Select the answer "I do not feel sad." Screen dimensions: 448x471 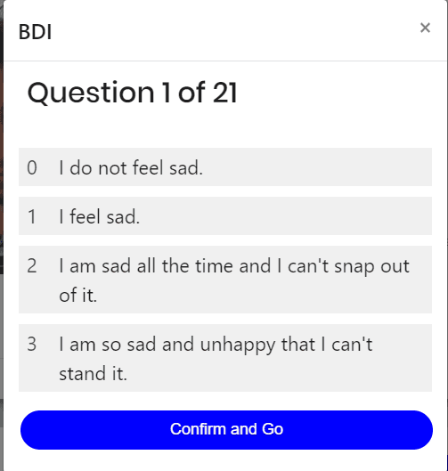[225, 167]
